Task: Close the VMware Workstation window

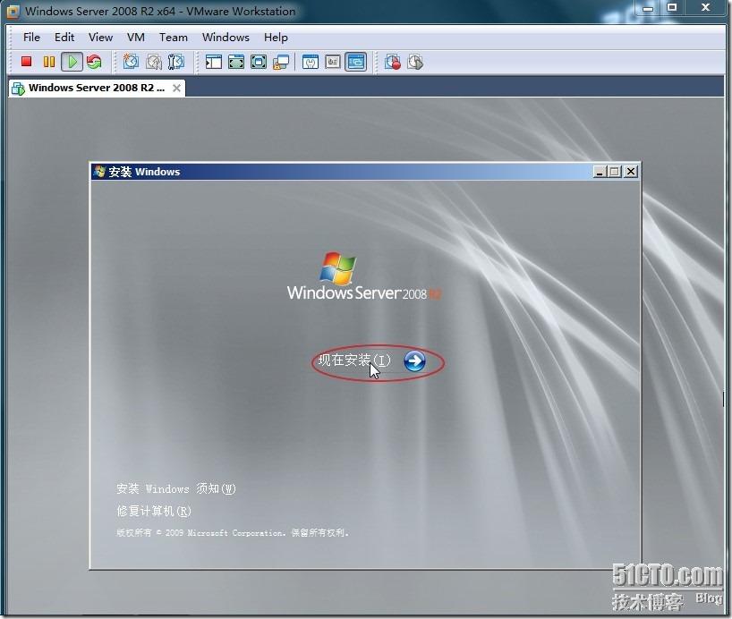Action: click(x=705, y=7)
